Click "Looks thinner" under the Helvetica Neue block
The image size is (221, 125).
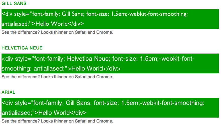click(54, 77)
